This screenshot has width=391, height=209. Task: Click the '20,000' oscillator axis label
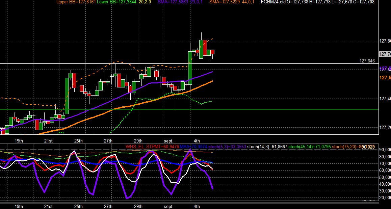pos(385,198)
